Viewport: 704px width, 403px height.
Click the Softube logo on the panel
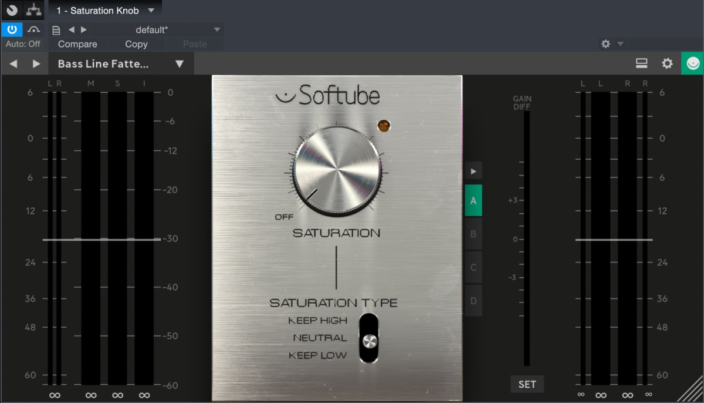[x=327, y=95]
